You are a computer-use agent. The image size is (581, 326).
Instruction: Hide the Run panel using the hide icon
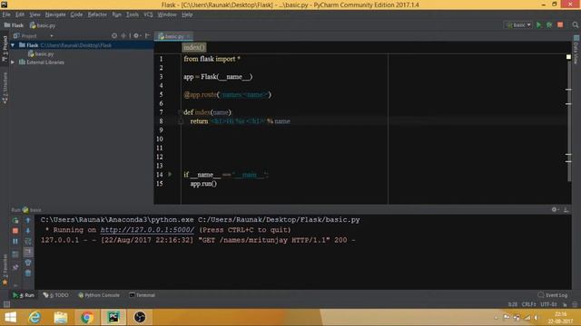pos(566,209)
